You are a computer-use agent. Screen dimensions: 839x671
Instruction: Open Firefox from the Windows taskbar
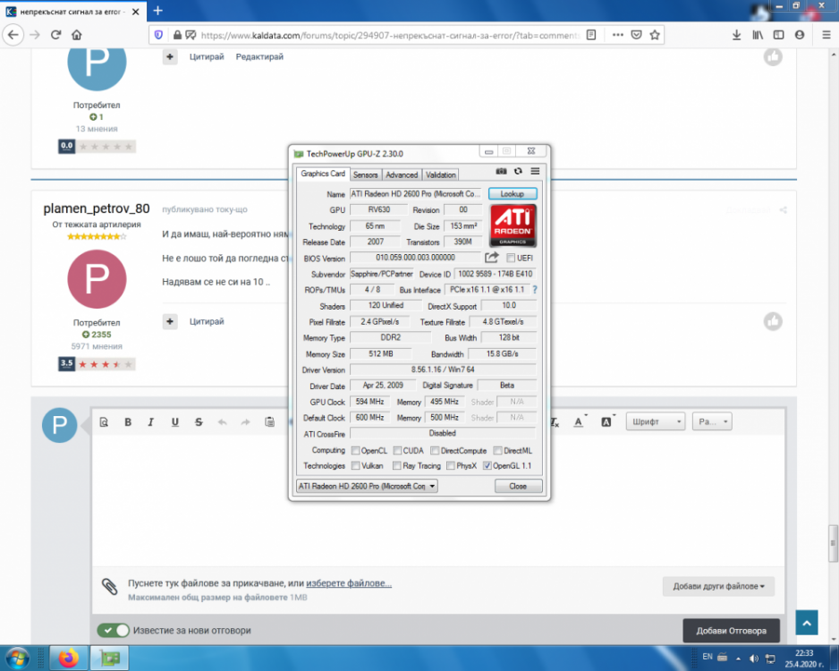(68, 658)
